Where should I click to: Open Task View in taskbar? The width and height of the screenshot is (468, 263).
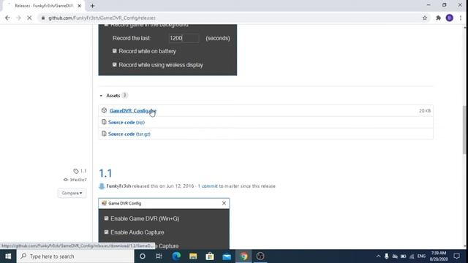pos(159,256)
